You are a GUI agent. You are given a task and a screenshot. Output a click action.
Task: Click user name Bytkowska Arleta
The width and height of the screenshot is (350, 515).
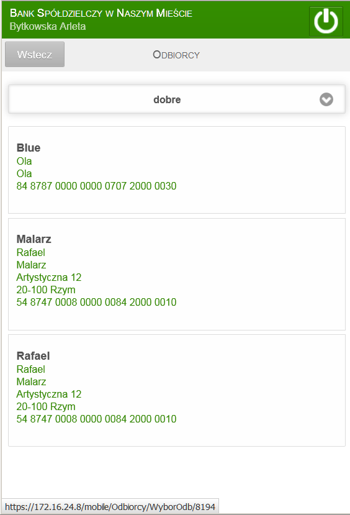click(48, 26)
